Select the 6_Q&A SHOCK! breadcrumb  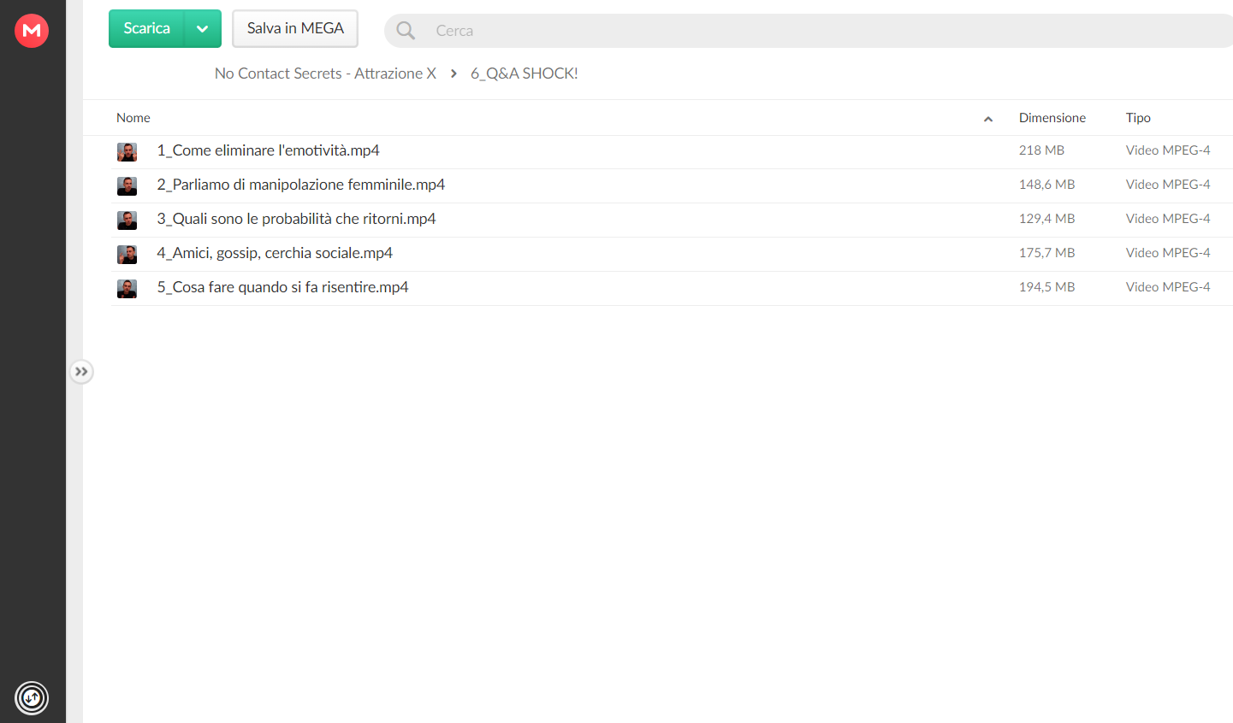click(525, 73)
